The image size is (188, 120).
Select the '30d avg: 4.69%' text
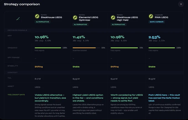coord(43,41)
